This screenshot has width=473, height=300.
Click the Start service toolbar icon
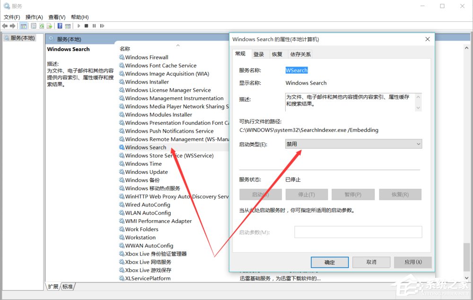coord(79,26)
